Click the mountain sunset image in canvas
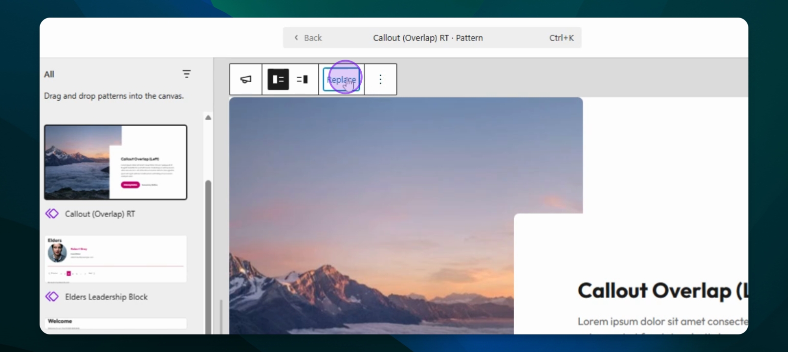 pos(406,215)
